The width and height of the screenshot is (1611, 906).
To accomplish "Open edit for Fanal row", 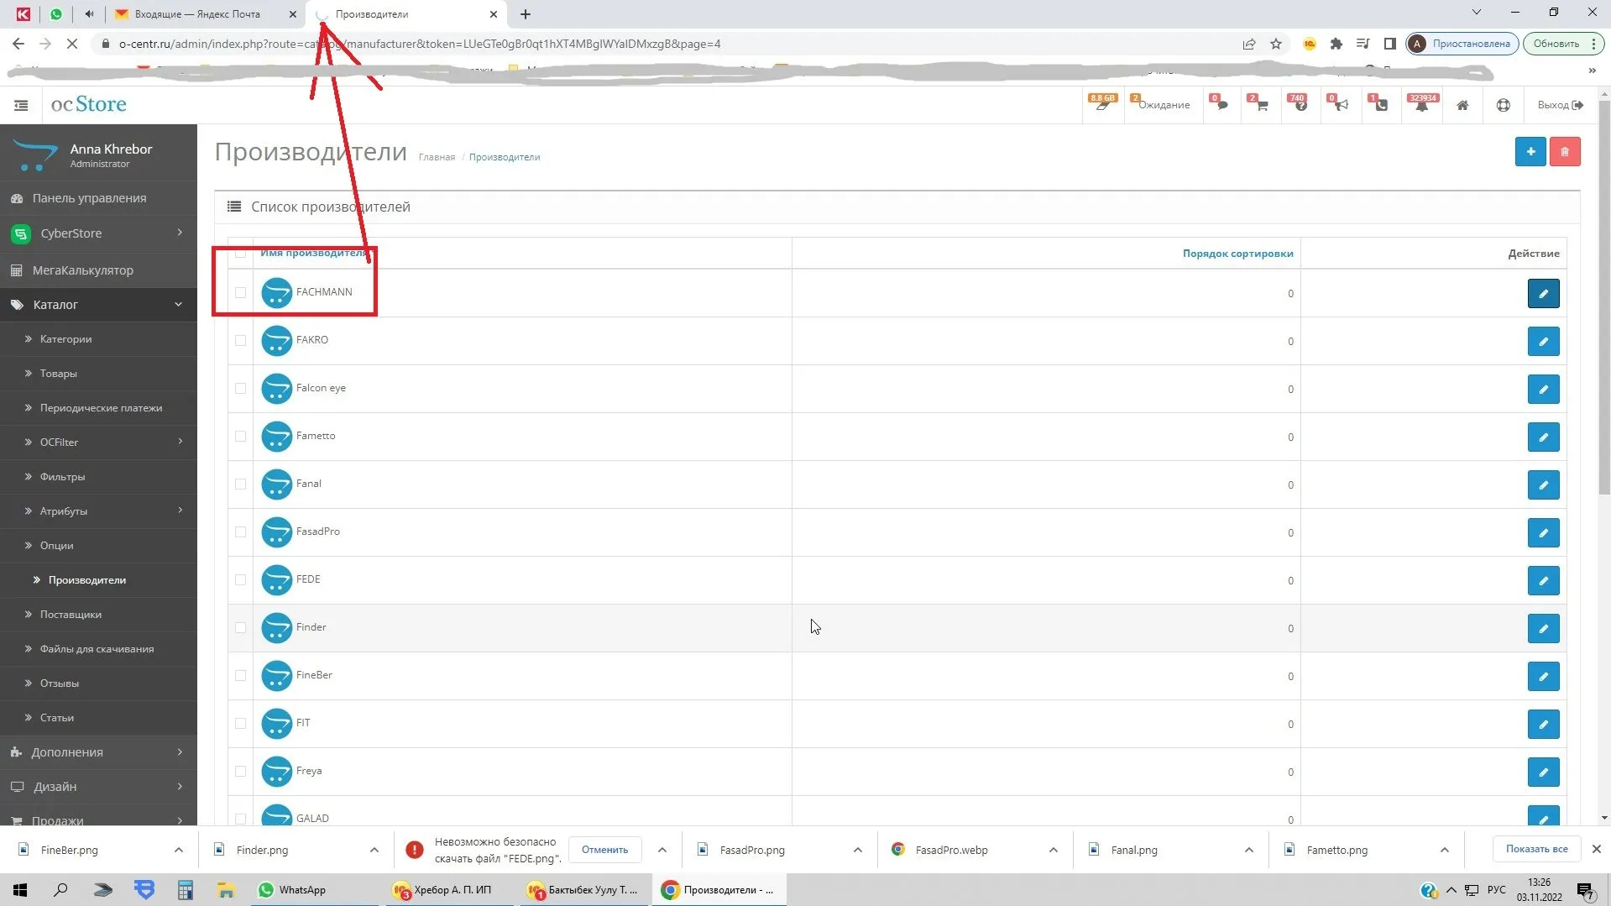I will (x=1543, y=484).
